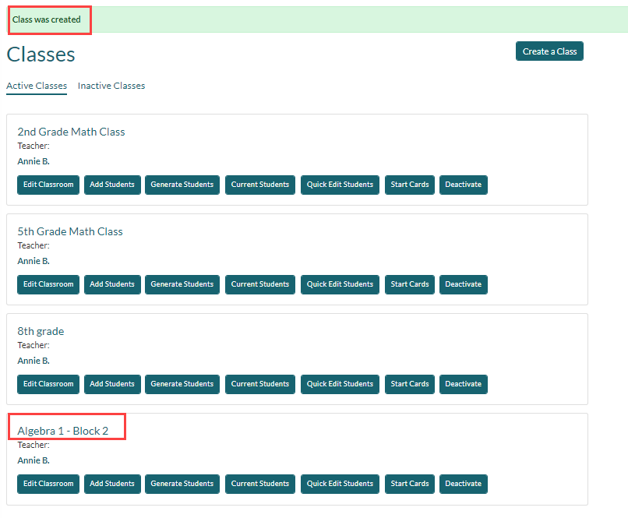Click Add Students under 2nd Grade Math Class
Image resolution: width=628 pixels, height=518 pixels.
[x=111, y=185]
